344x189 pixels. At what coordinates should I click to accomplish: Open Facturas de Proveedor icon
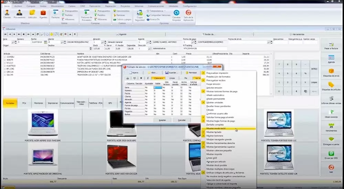pos(87,15)
